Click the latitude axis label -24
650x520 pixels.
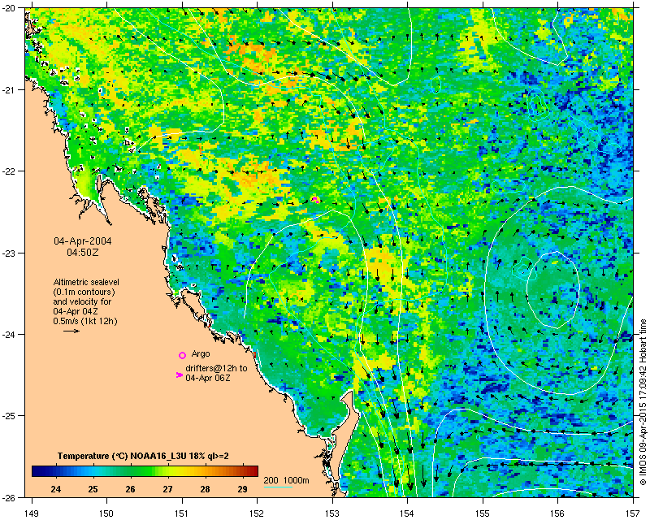tap(10, 334)
